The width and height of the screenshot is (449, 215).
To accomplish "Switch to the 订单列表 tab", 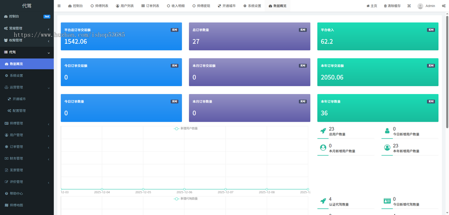I will (x=150, y=6).
